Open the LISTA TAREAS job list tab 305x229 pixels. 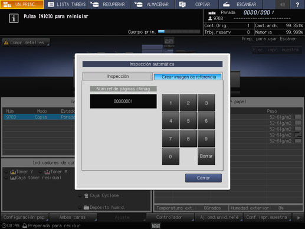point(67,4)
